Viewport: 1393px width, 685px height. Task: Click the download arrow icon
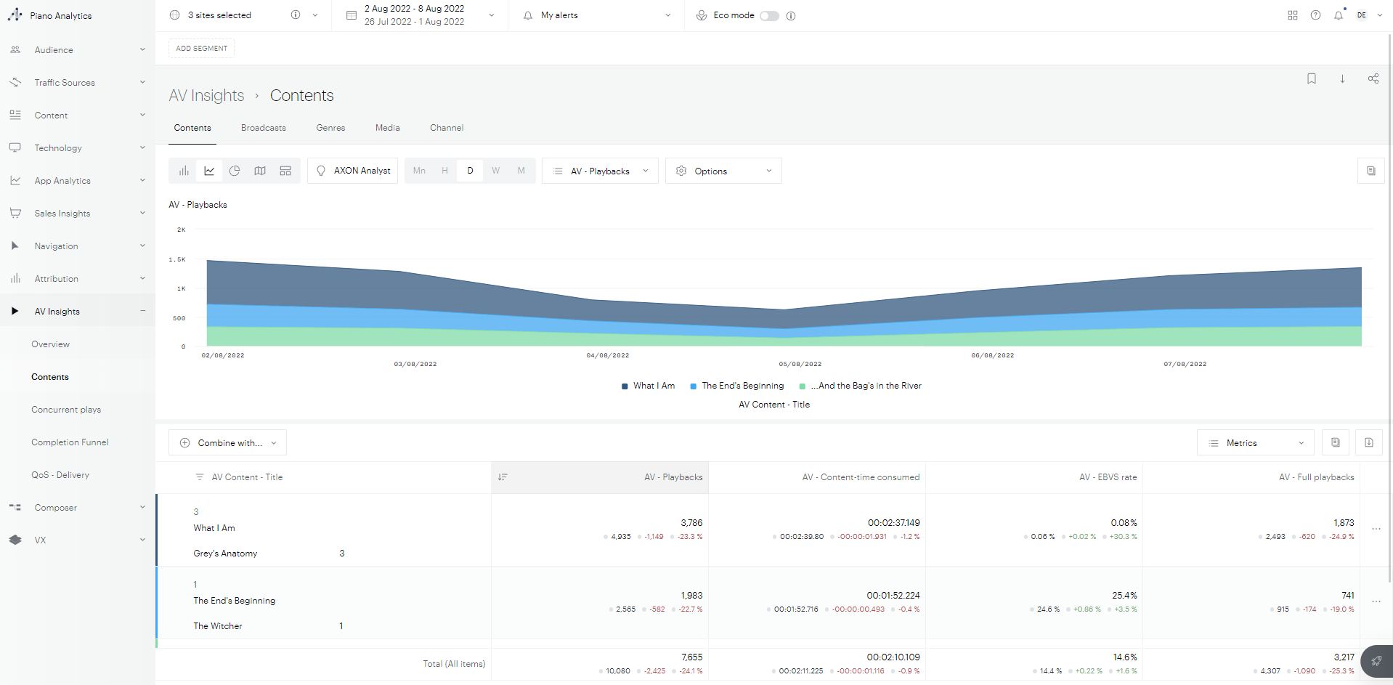point(1342,78)
